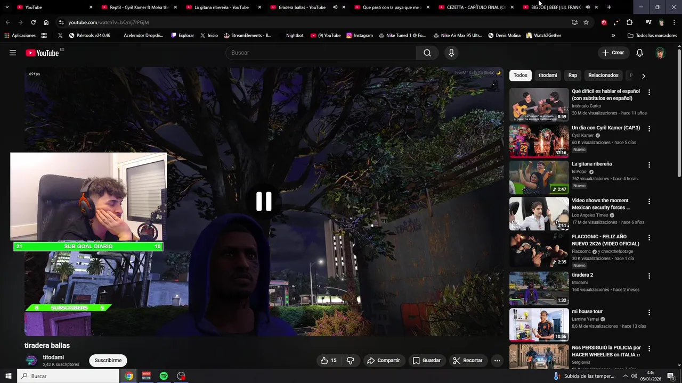Open options for Un día con Cyril Kamer
Viewport: 682px width, 383px height.
649,129
